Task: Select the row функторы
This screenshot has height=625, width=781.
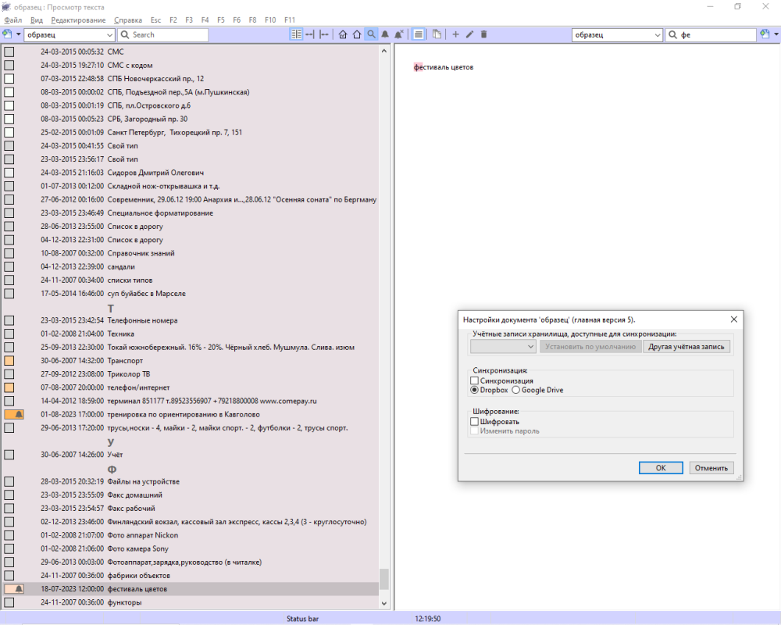Action: [x=191, y=602]
